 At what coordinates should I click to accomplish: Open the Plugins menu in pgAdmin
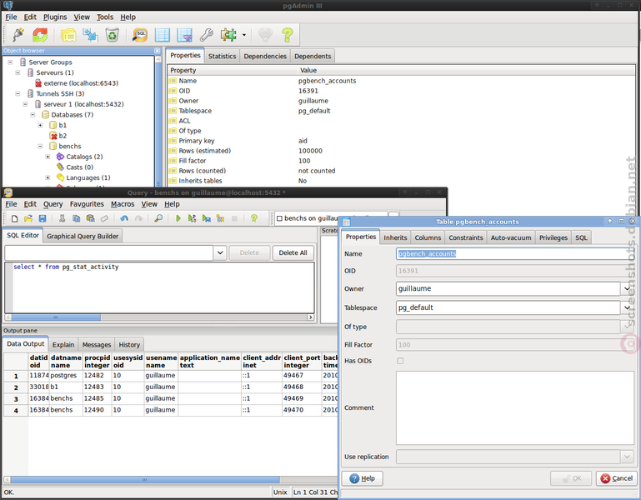click(x=55, y=17)
